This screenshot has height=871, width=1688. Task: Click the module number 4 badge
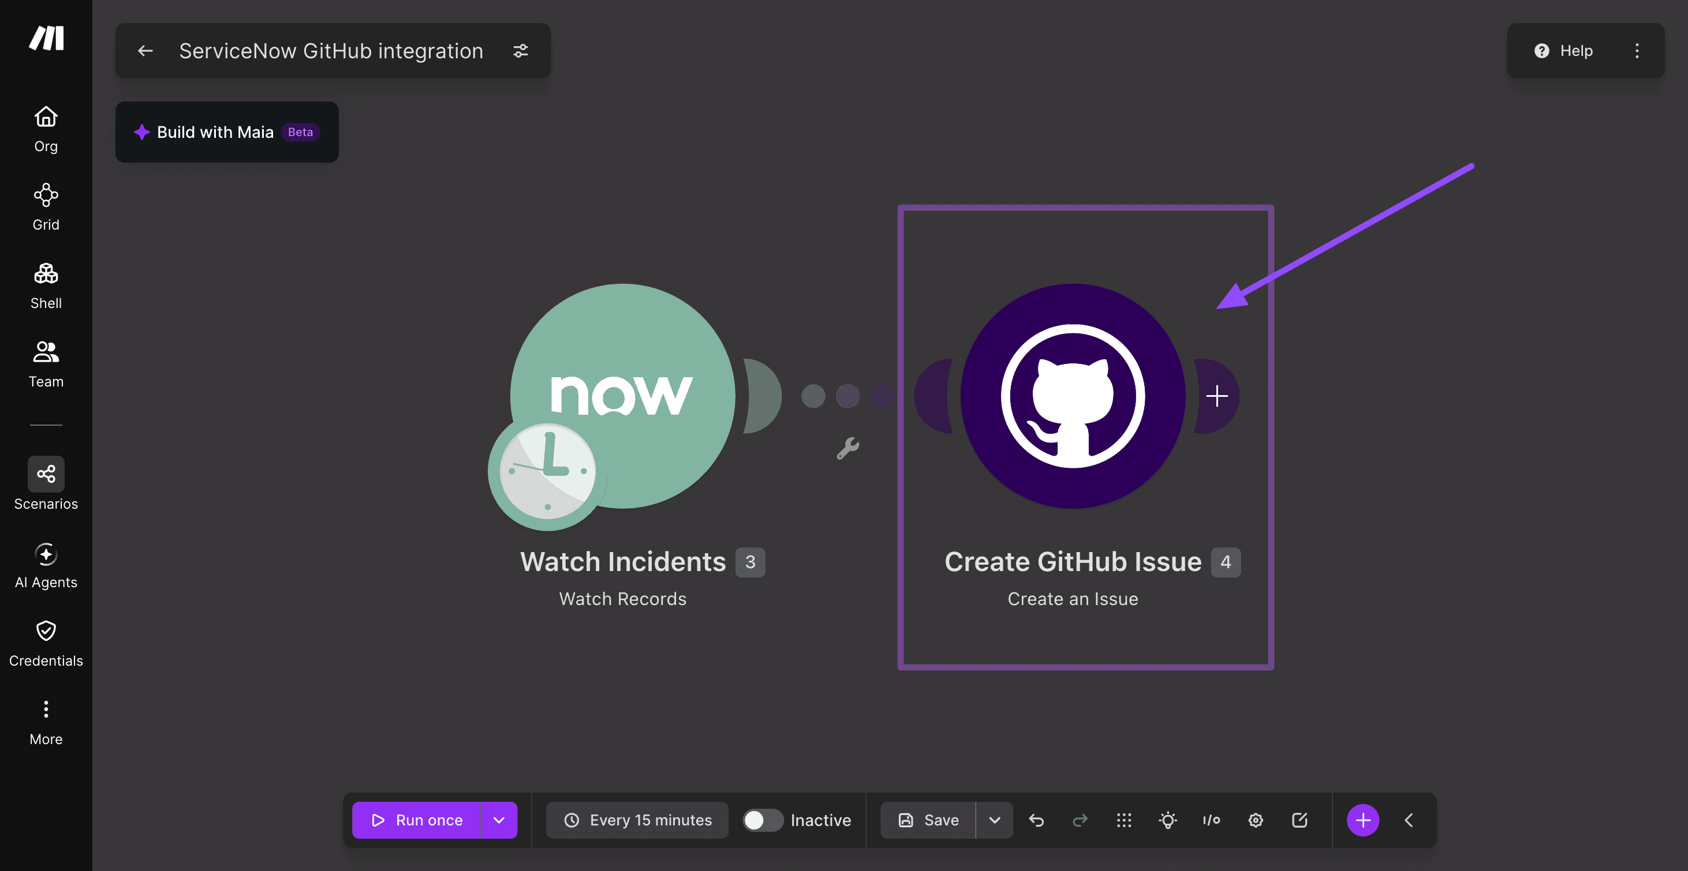click(x=1226, y=562)
